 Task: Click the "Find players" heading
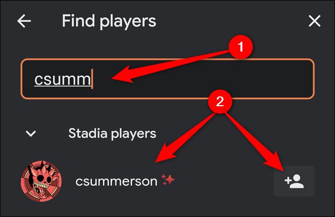[109, 21]
